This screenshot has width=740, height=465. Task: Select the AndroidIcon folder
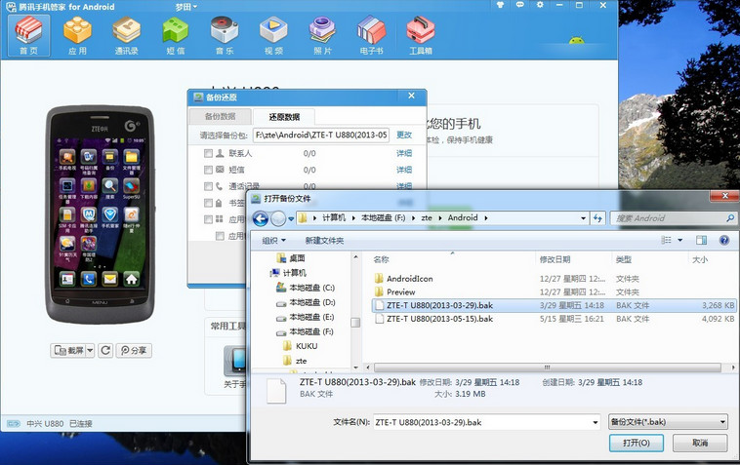tap(410, 279)
